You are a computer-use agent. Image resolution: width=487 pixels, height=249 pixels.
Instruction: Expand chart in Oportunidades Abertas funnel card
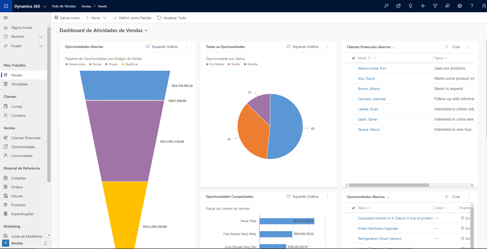[x=162, y=47]
